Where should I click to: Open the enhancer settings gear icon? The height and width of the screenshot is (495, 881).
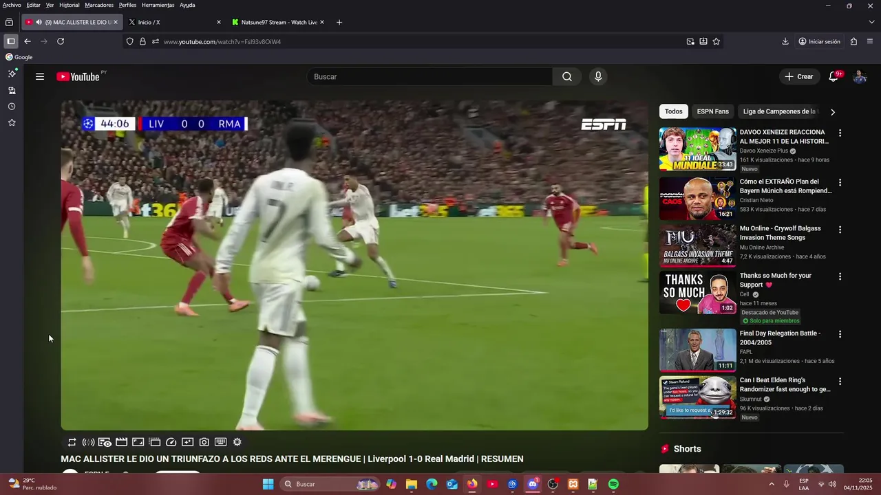(237, 442)
